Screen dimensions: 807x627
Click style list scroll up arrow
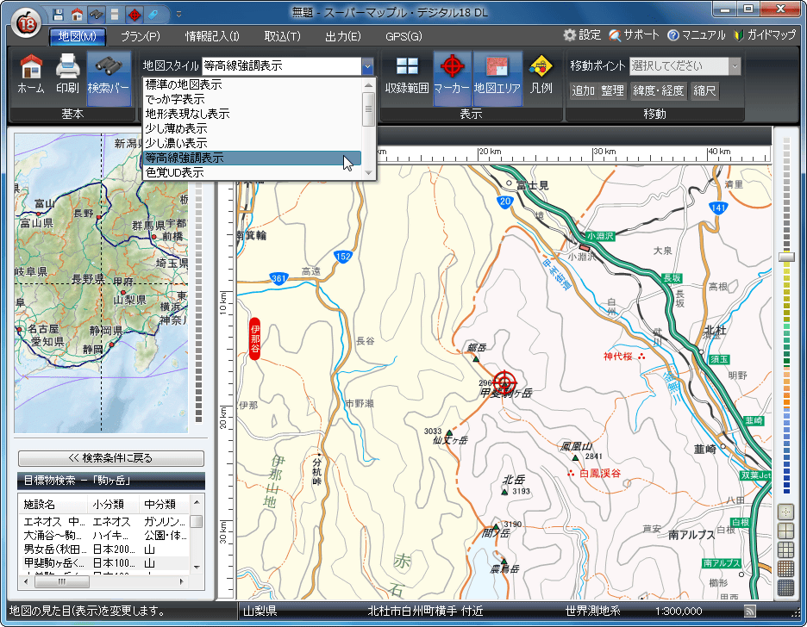click(368, 84)
